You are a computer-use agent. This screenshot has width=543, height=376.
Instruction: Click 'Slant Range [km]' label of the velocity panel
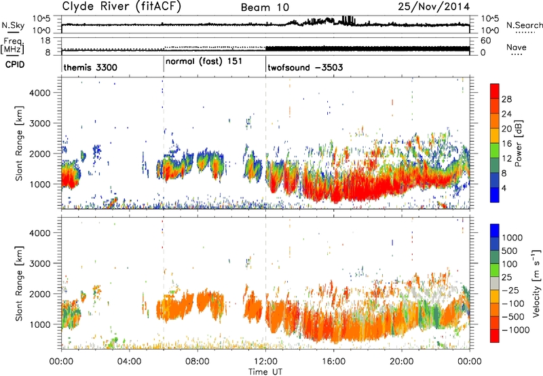(x=19, y=283)
